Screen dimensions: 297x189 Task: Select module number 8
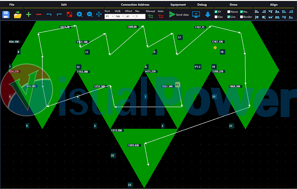click(x=18, y=52)
